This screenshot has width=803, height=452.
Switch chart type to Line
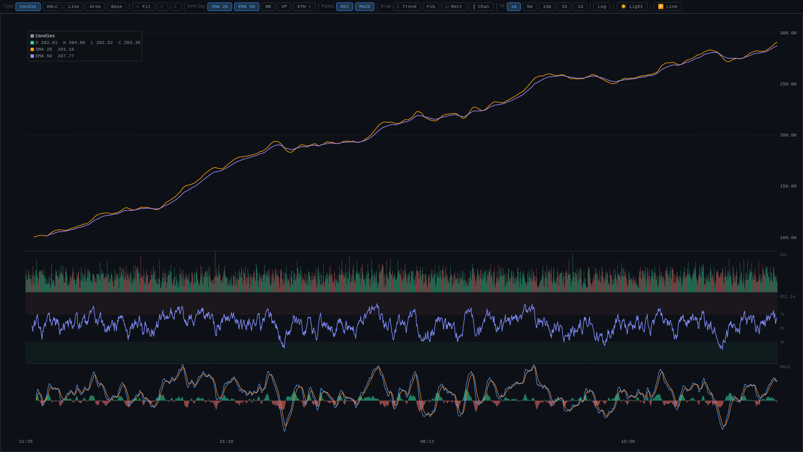click(x=74, y=7)
